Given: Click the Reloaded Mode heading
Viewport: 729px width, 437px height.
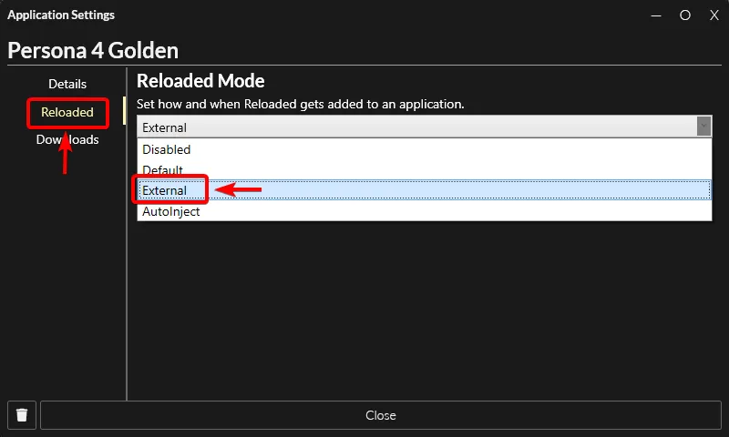Looking at the screenshot, I should pyautogui.click(x=200, y=81).
